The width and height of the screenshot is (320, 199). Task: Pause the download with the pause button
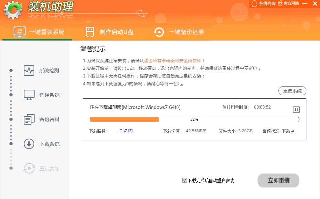296,110
